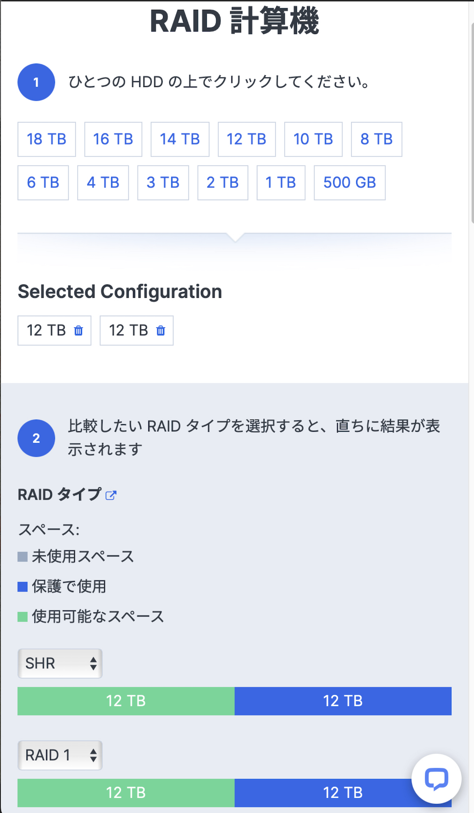The width and height of the screenshot is (474, 813).
Task: Add a 10 TB drive
Action: [x=313, y=139]
